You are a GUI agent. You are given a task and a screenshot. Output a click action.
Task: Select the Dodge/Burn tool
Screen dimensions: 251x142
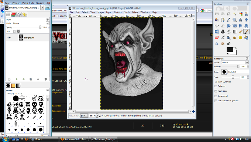point(228,44)
